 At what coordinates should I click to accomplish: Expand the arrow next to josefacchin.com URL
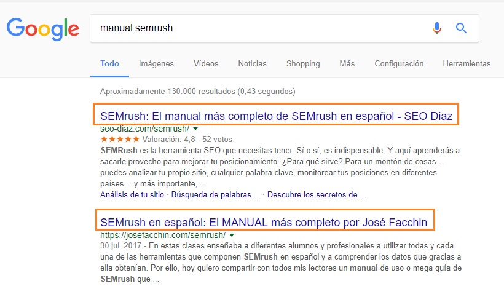tap(232, 235)
